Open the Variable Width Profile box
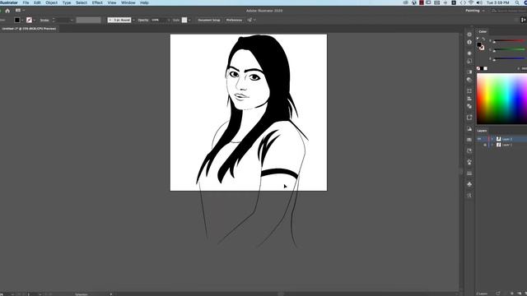 coord(88,20)
